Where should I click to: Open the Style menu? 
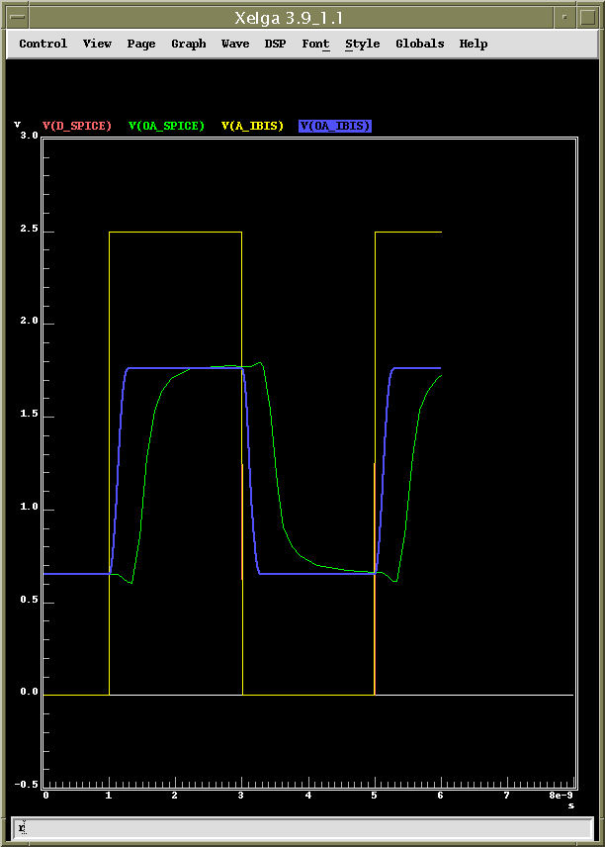(x=363, y=44)
